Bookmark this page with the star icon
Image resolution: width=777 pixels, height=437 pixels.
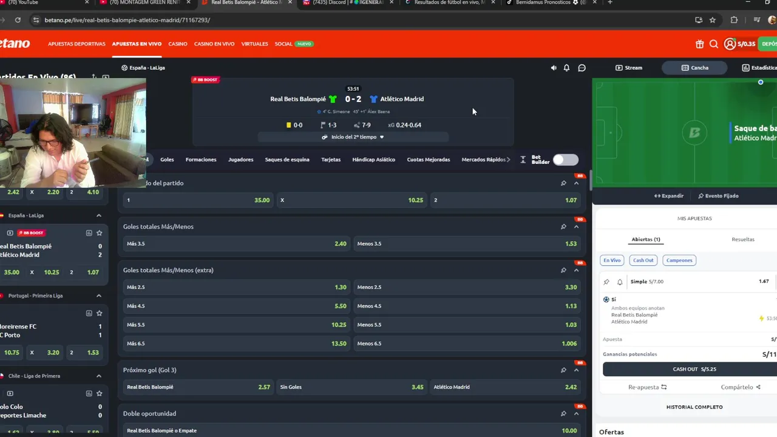(713, 20)
